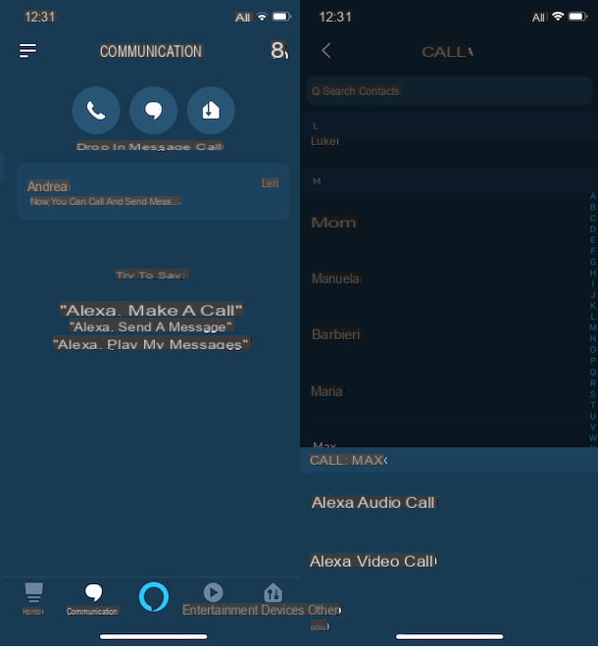Tap the Communication screen title
The image size is (598, 647).
coord(151,52)
